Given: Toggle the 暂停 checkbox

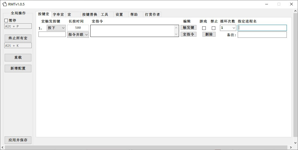Looking at the screenshot, I should click(x=6, y=20).
